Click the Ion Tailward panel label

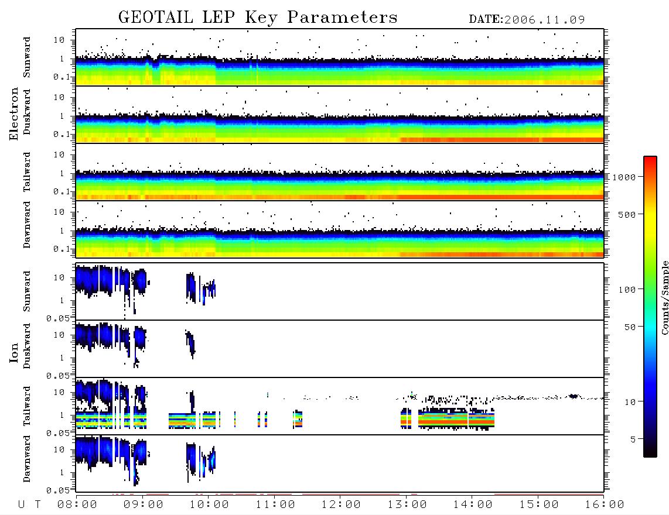27,406
